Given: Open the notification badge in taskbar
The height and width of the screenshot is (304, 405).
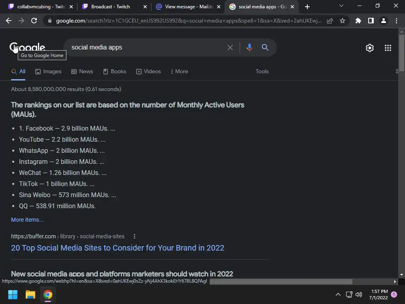Looking at the screenshot, I should (x=394, y=294).
